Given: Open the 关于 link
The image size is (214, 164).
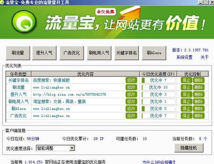Looking at the screenshot, I should [x=205, y=57].
